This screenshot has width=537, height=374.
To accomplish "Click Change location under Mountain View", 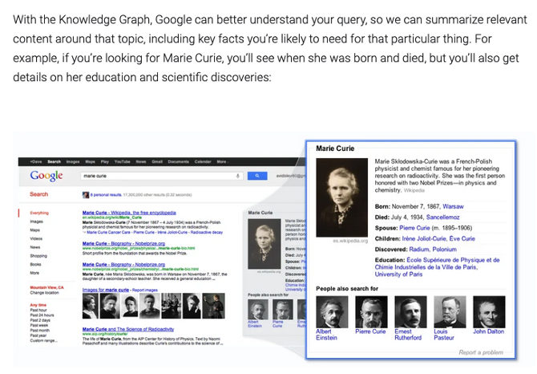I will tap(43, 293).
